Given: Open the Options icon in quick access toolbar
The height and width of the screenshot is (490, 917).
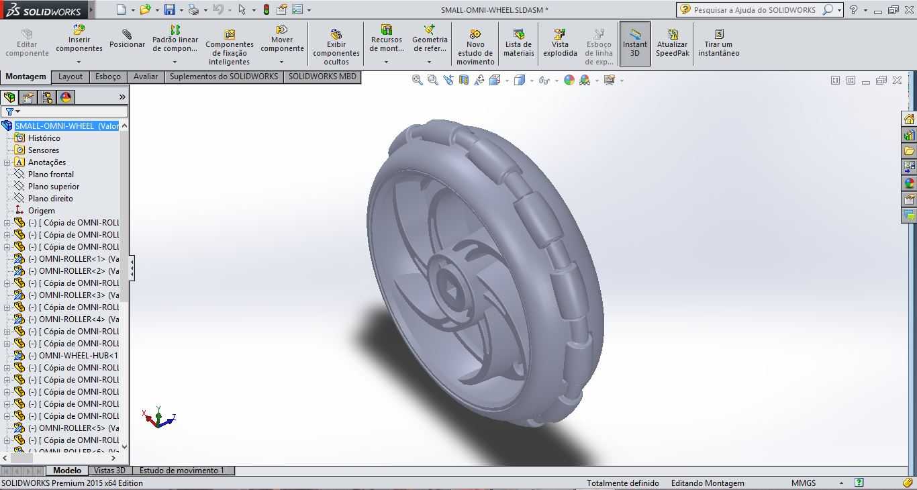Looking at the screenshot, I should (x=297, y=9).
